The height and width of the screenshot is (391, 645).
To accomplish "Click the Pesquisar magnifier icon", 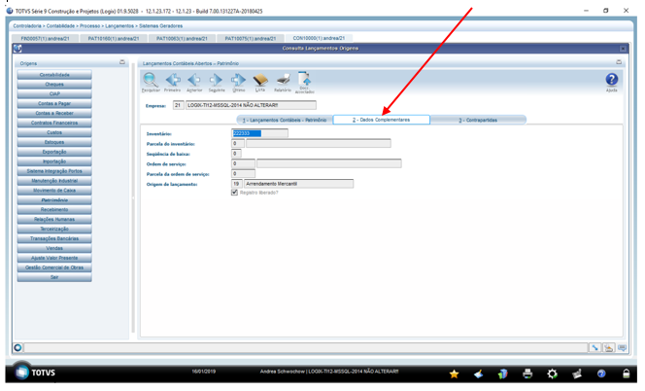I will click(151, 80).
